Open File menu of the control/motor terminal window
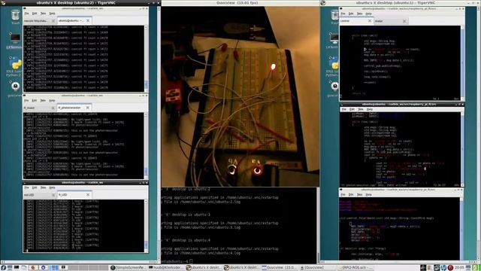 [x=343, y=14]
